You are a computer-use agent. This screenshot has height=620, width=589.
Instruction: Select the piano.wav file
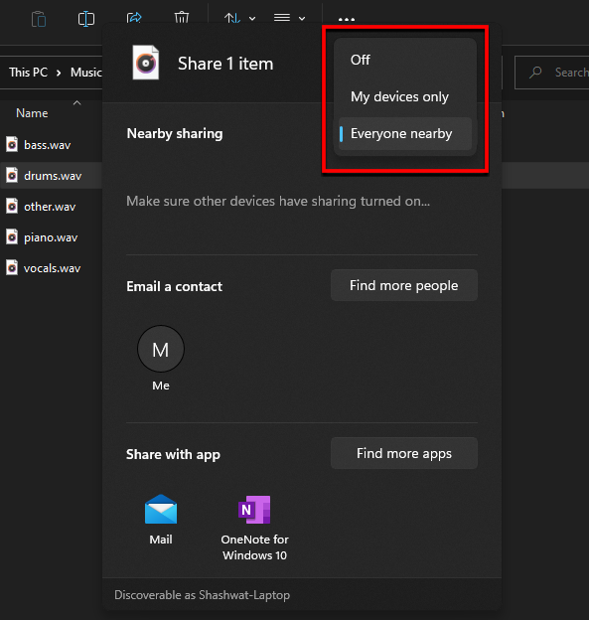[51, 237]
